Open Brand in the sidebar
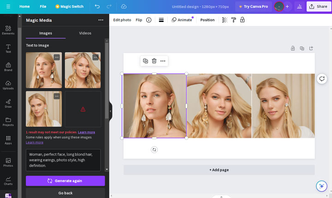Viewport: 332px width, 198px height. 8,67
